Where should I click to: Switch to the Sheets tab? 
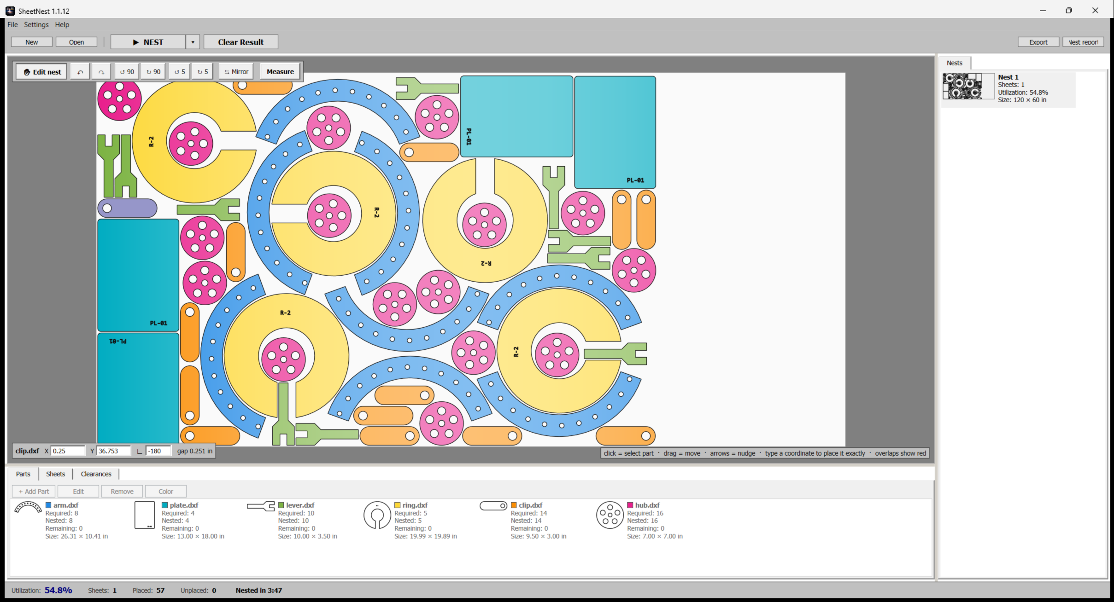pos(55,474)
